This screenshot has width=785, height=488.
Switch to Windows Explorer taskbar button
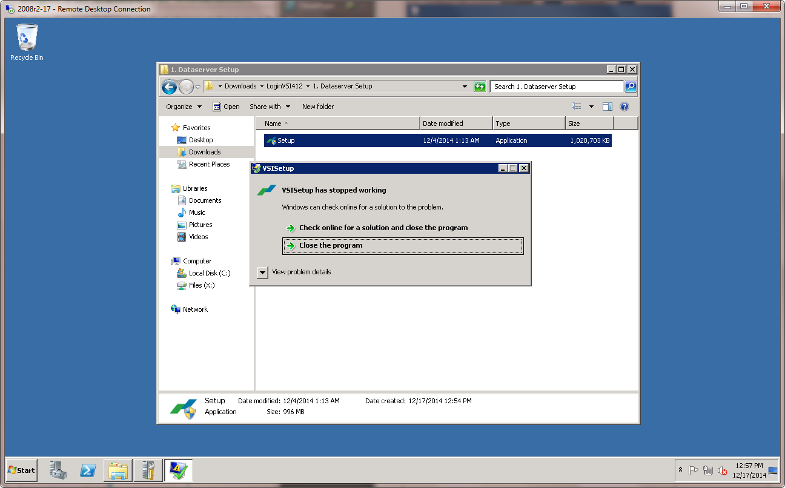[118, 470]
